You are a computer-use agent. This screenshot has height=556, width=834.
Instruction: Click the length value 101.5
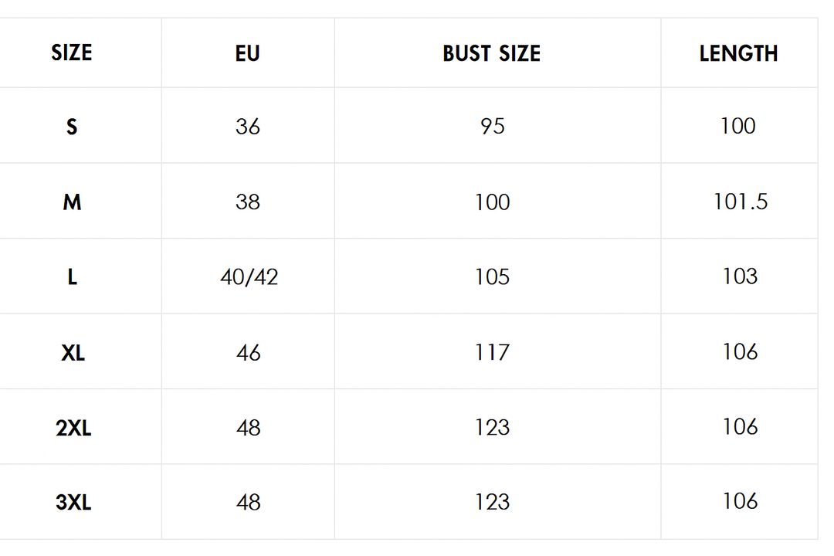click(x=741, y=202)
